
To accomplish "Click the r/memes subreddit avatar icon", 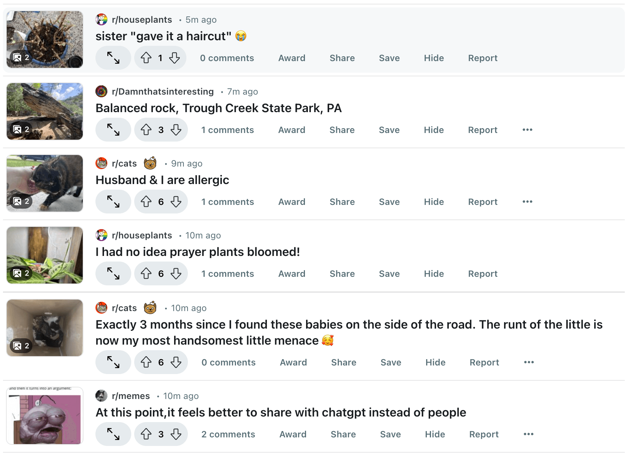I will (x=101, y=396).
